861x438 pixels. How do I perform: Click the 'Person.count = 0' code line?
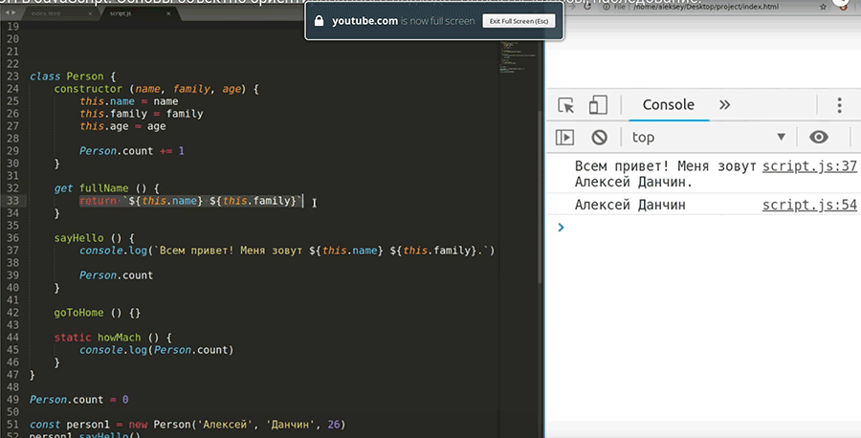pyautogui.click(x=78, y=400)
